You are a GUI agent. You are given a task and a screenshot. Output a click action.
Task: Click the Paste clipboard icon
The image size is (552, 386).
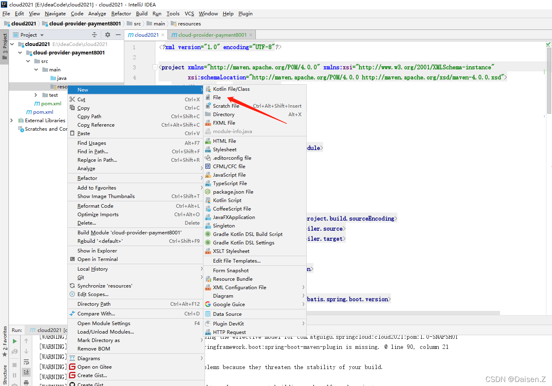[x=72, y=134]
